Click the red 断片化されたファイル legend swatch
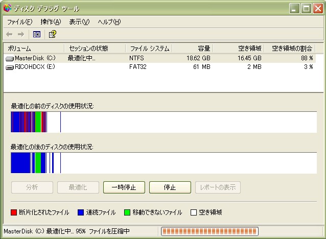The width and height of the screenshot is (326, 239). tap(14, 212)
